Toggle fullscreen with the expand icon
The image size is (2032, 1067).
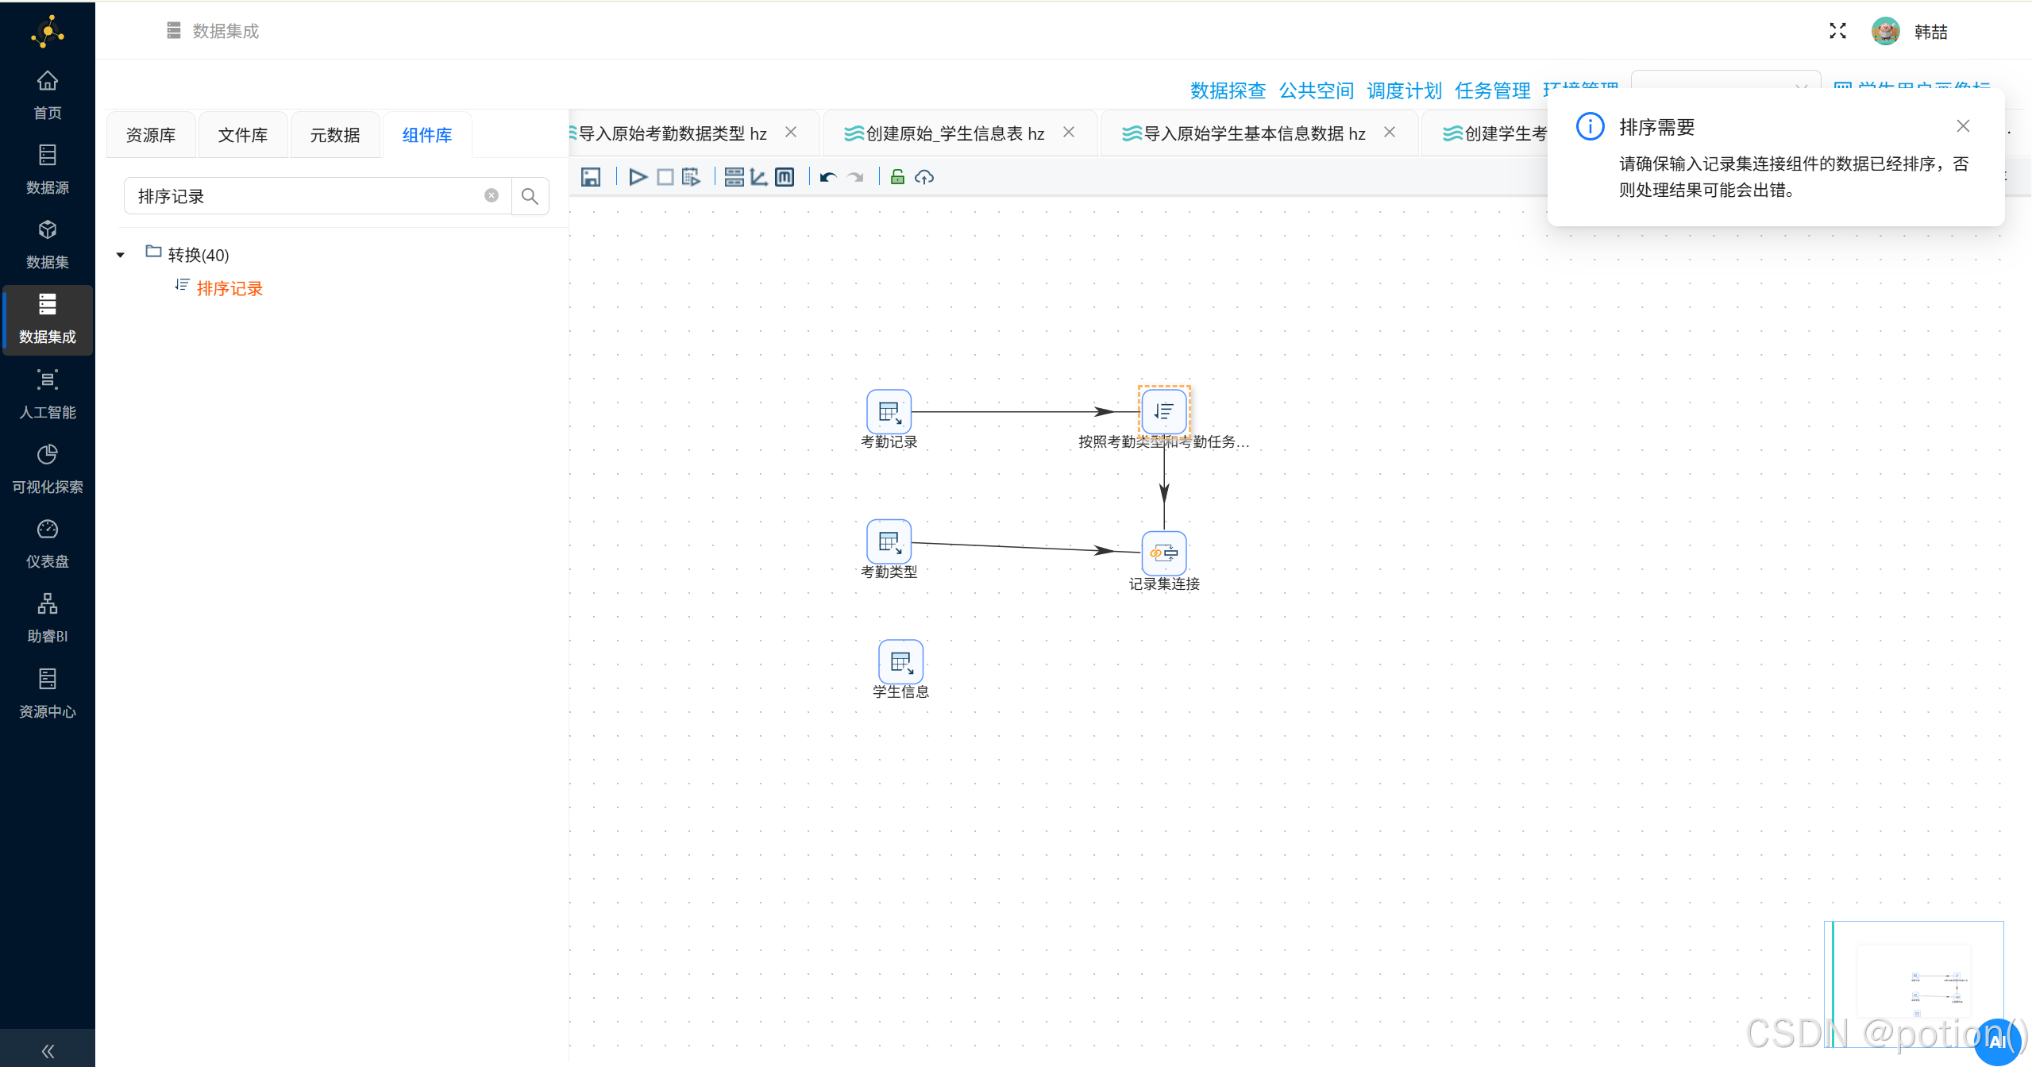pos(1837,31)
